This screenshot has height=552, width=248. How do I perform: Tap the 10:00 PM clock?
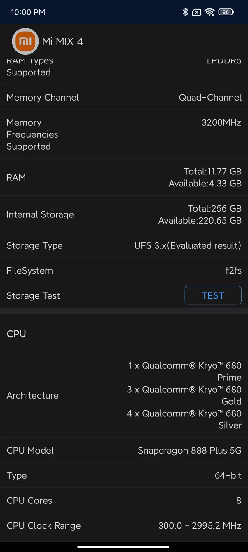pos(28,12)
